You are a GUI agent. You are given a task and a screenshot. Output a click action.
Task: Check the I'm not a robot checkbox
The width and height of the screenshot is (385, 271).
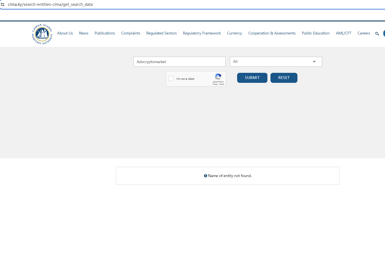pos(171,79)
